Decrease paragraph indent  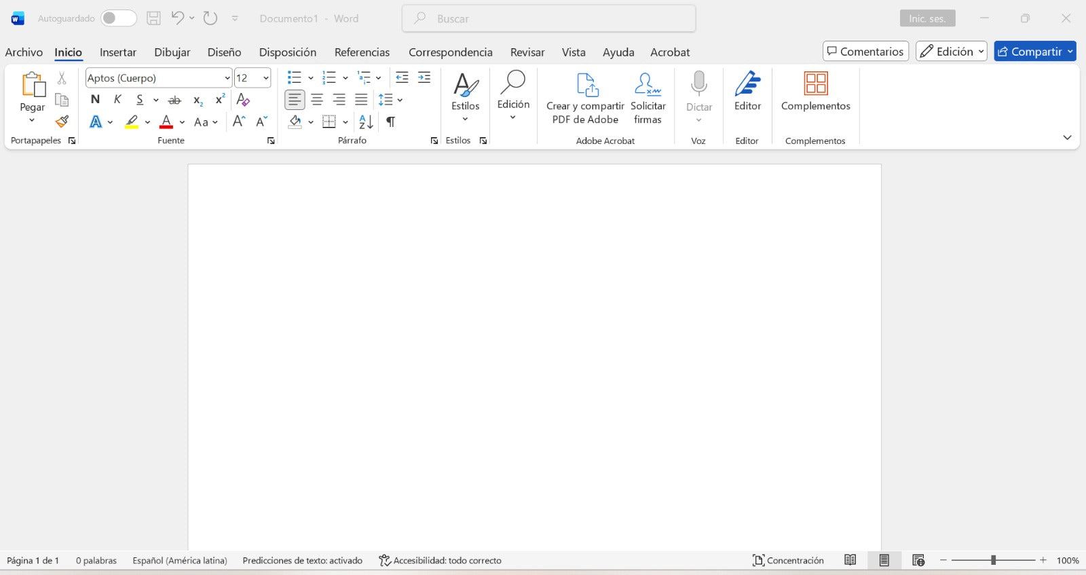[x=402, y=77]
